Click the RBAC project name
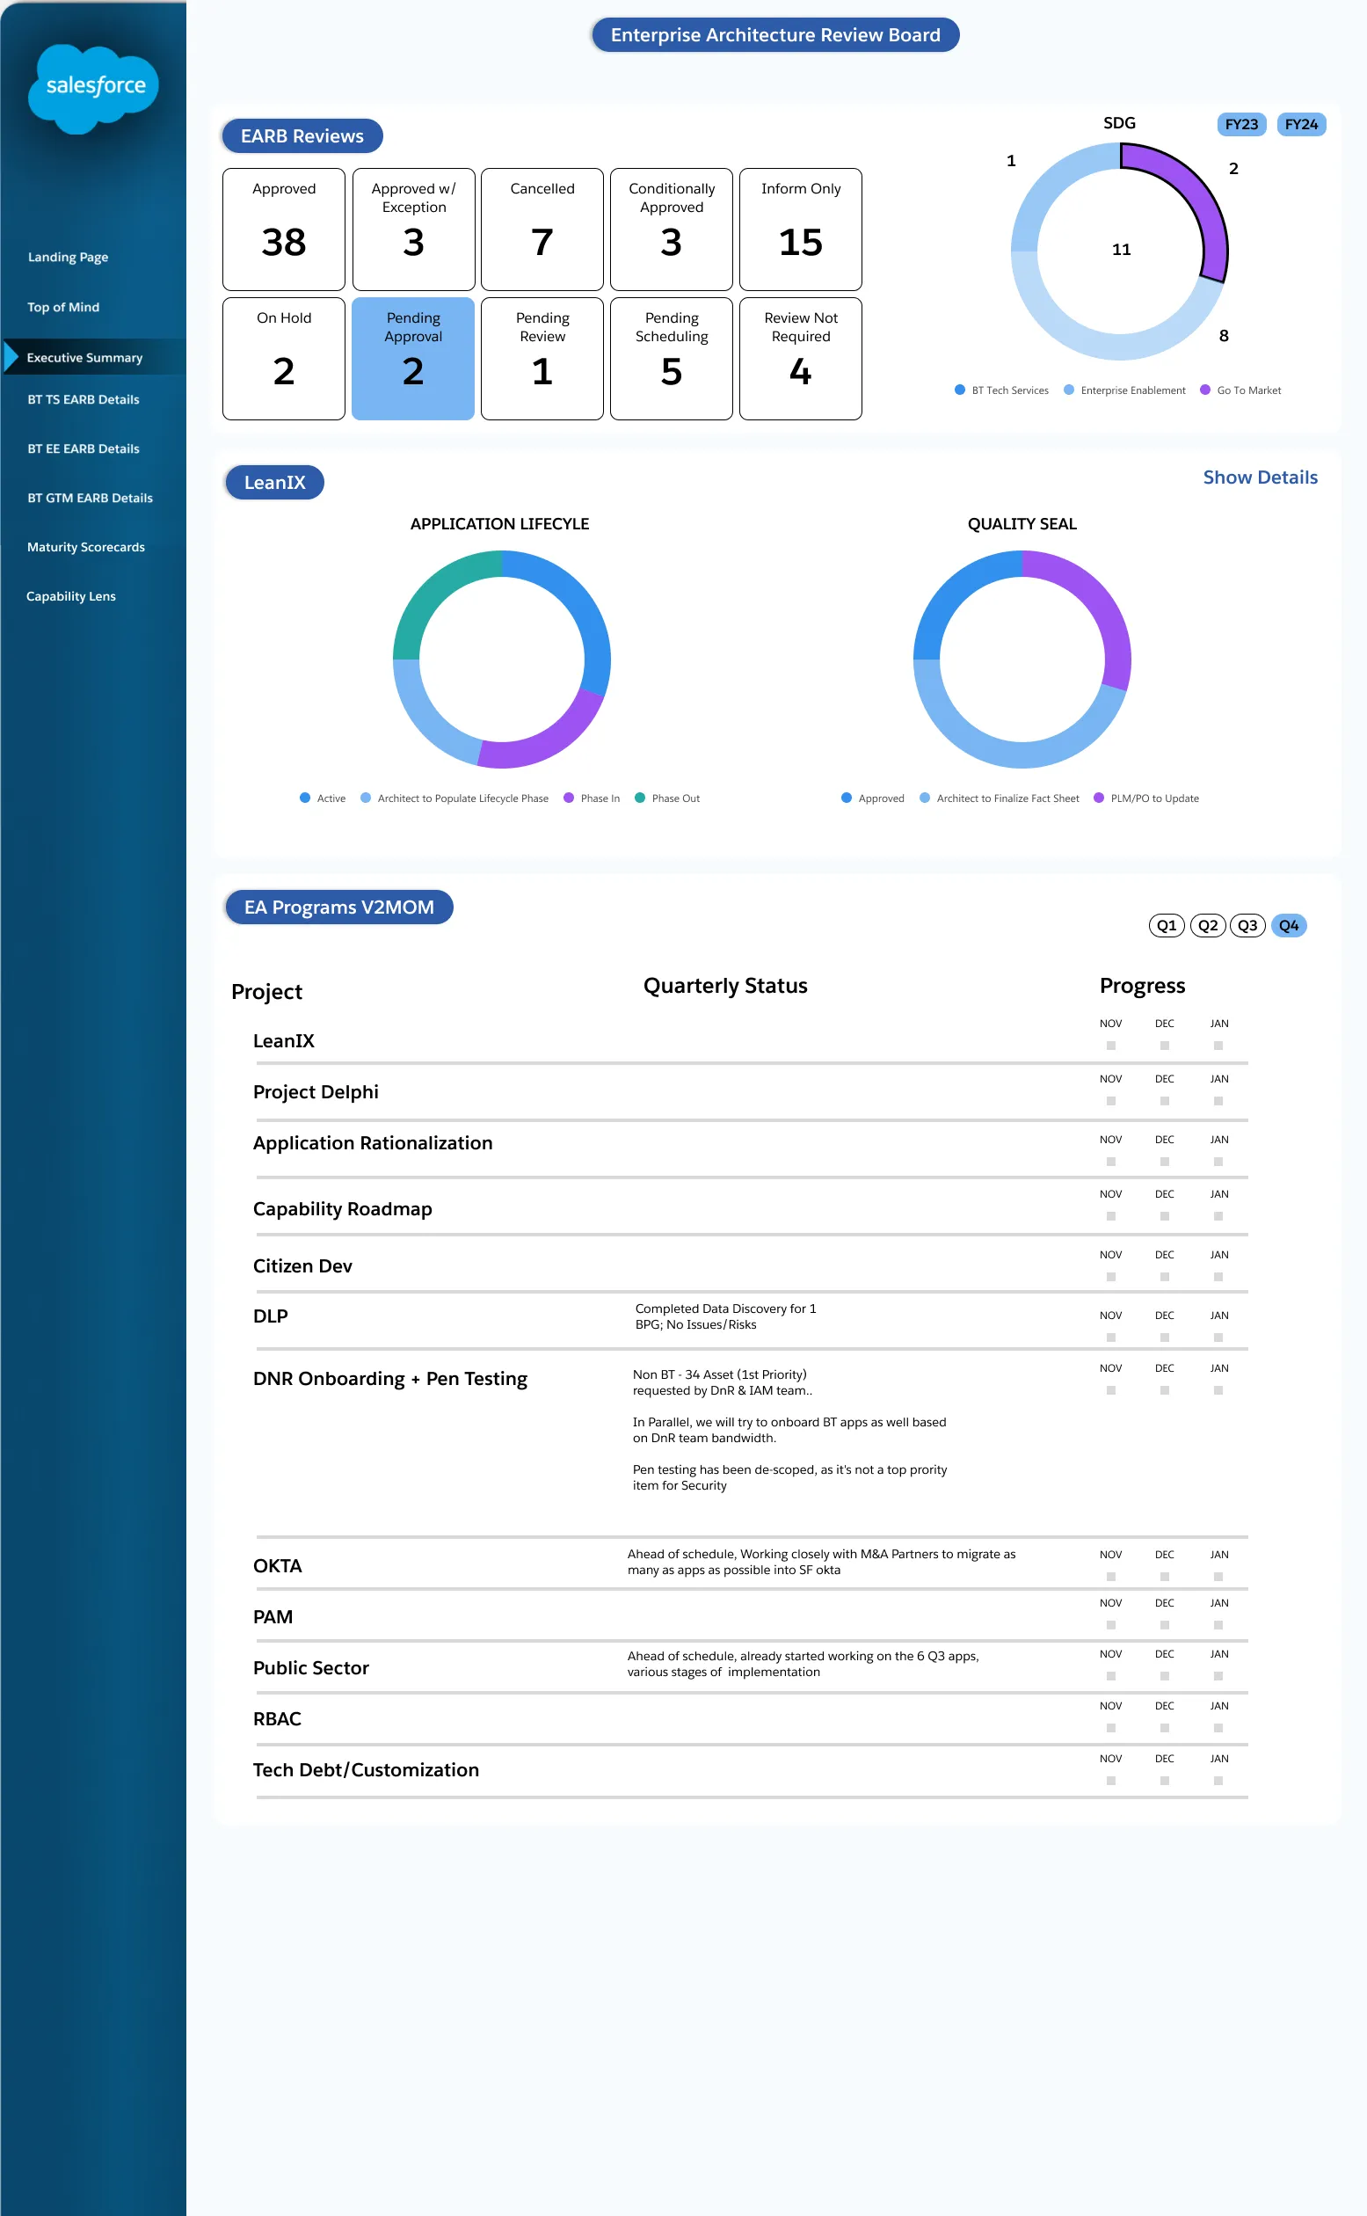This screenshot has height=2216, width=1367. 277,1719
